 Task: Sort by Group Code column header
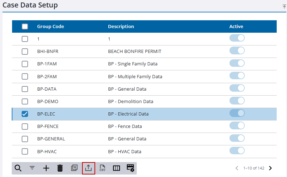tap(50, 27)
